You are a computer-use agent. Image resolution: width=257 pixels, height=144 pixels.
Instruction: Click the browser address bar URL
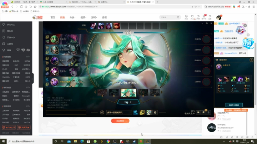tap(71, 7)
